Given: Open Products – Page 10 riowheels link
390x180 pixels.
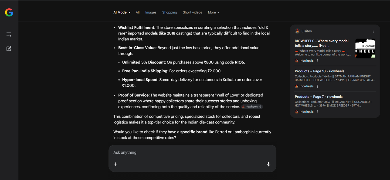Looking at the screenshot, I should (x=320, y=71).
